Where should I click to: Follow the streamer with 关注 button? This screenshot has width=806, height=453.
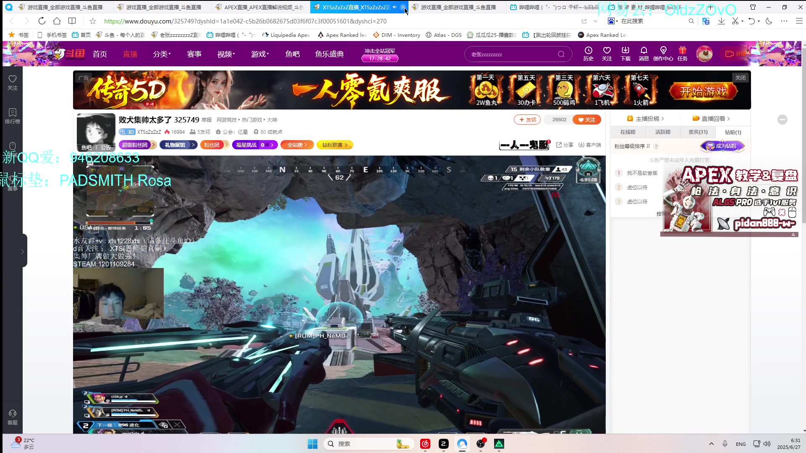pos(587,120)
